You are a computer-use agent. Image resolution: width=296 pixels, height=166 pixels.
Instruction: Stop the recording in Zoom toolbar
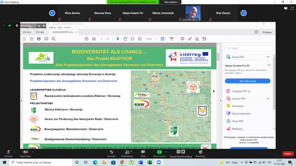[183, 152]
